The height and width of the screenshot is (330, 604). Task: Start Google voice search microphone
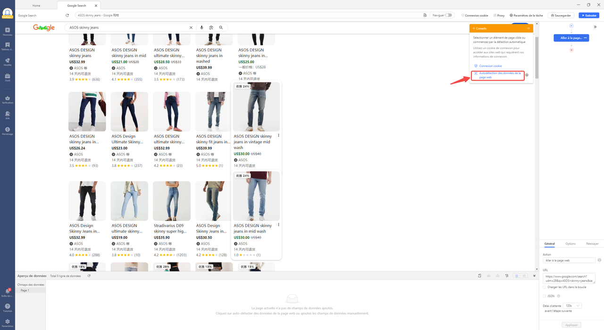[x=201, y=28]
